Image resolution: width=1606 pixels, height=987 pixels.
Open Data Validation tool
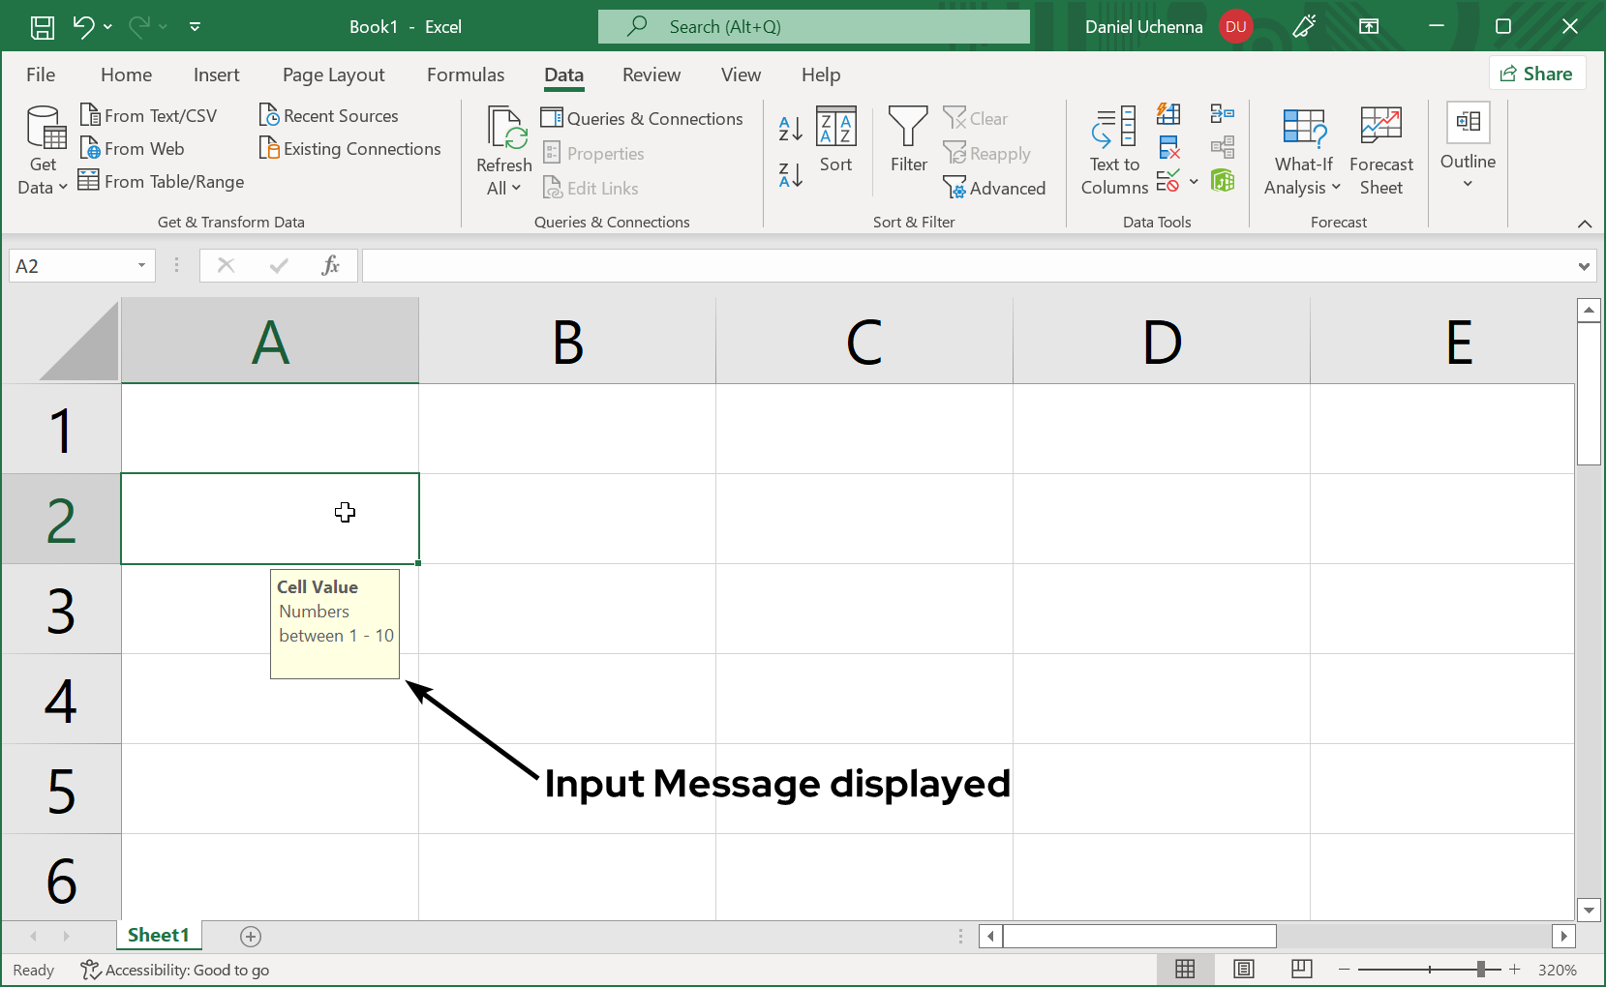[x=1168, y=181]
